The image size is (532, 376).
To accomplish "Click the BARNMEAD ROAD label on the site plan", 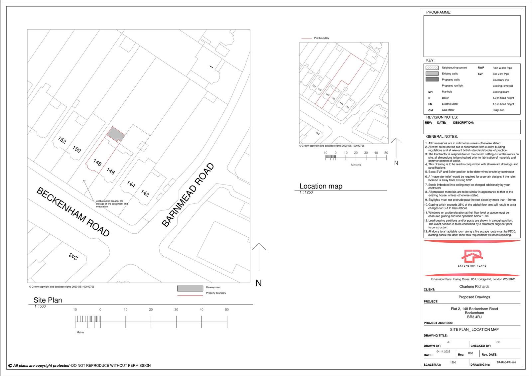I will tap(188, 195).
